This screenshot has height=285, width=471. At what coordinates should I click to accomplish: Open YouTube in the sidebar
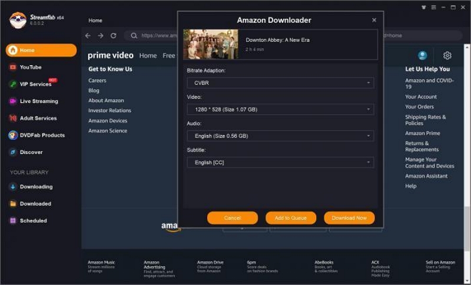(31, 67)
